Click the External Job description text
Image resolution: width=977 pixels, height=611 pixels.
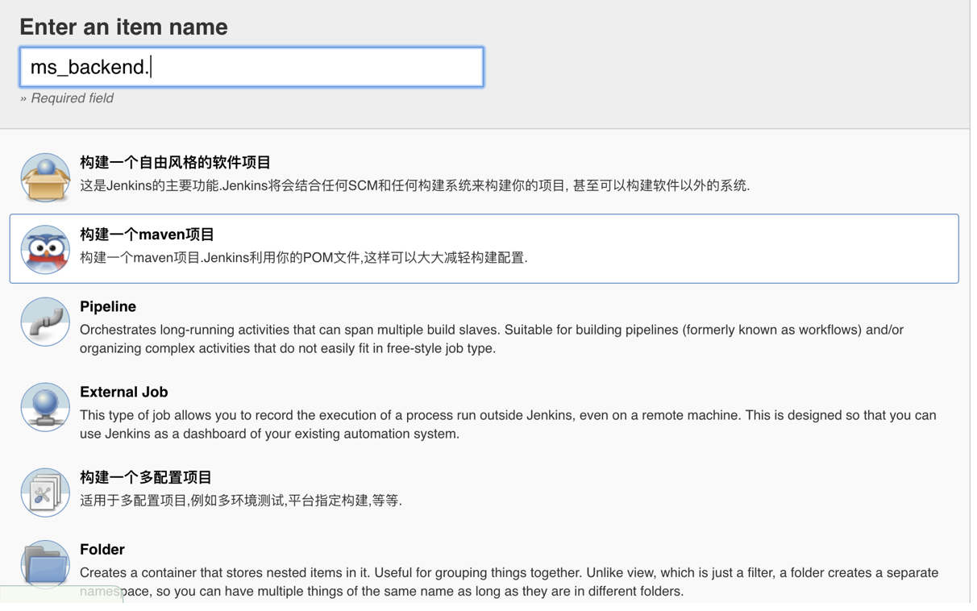click(508, 425)
